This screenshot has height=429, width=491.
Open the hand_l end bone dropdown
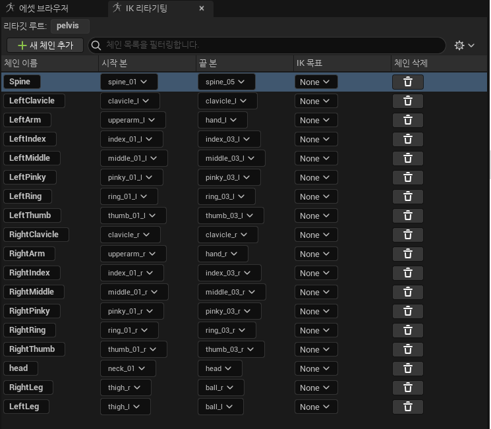[222, 120]
